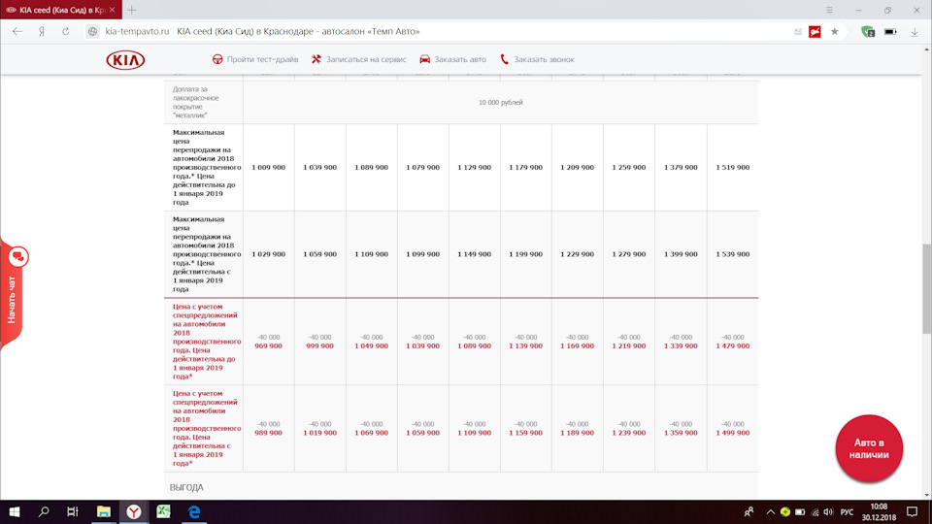This screenshot has width=932, height=524.
Task: Click the red price 1 089 900
Action: pyautogui.click(x=475, y=345)
